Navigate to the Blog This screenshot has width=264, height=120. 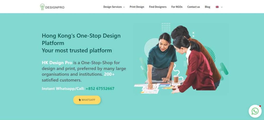tap(208, 7)
